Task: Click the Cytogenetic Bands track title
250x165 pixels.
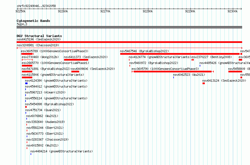Action: pos(33,21)
